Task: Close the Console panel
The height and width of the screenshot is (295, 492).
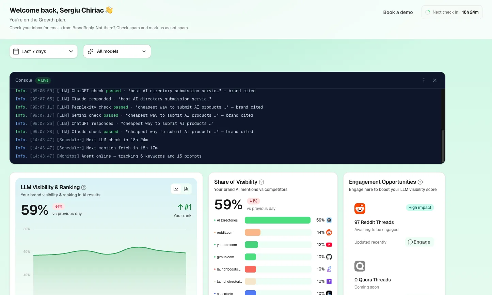Action: click(x=435, y=80)
